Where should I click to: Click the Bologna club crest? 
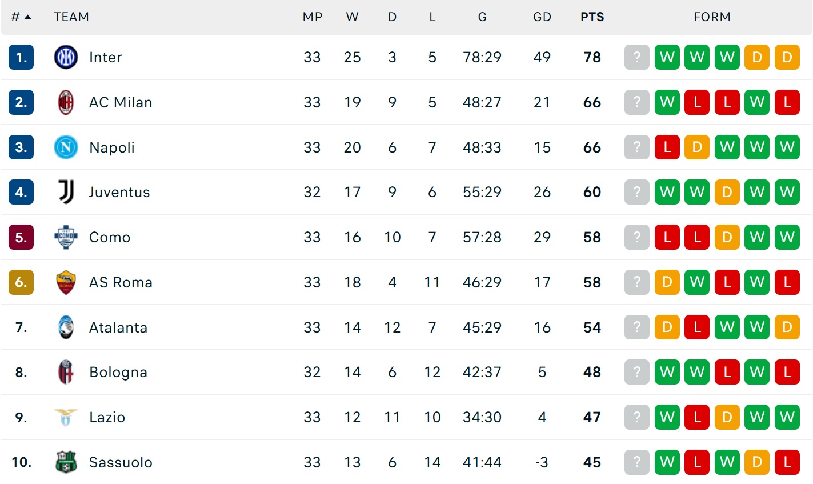tap(66, 373)
